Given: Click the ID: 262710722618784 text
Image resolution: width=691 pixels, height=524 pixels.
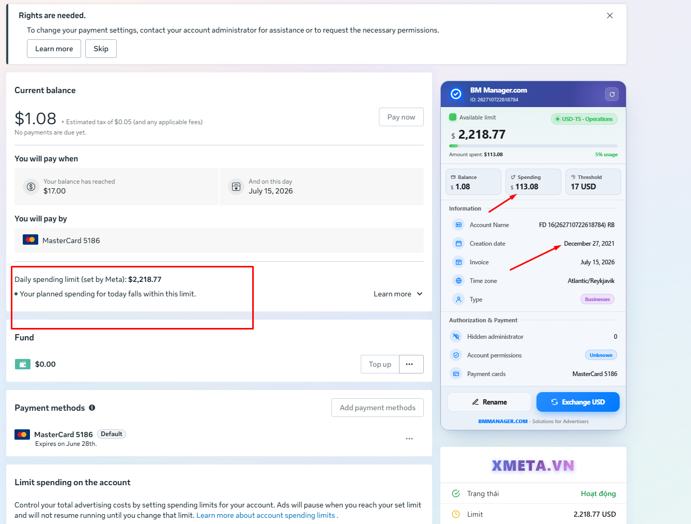Looking at the screenshot, I should [x=494, y=100].
